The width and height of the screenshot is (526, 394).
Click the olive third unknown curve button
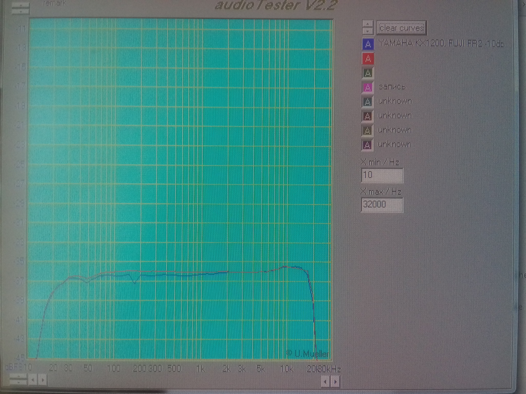(x=367, y=131)
